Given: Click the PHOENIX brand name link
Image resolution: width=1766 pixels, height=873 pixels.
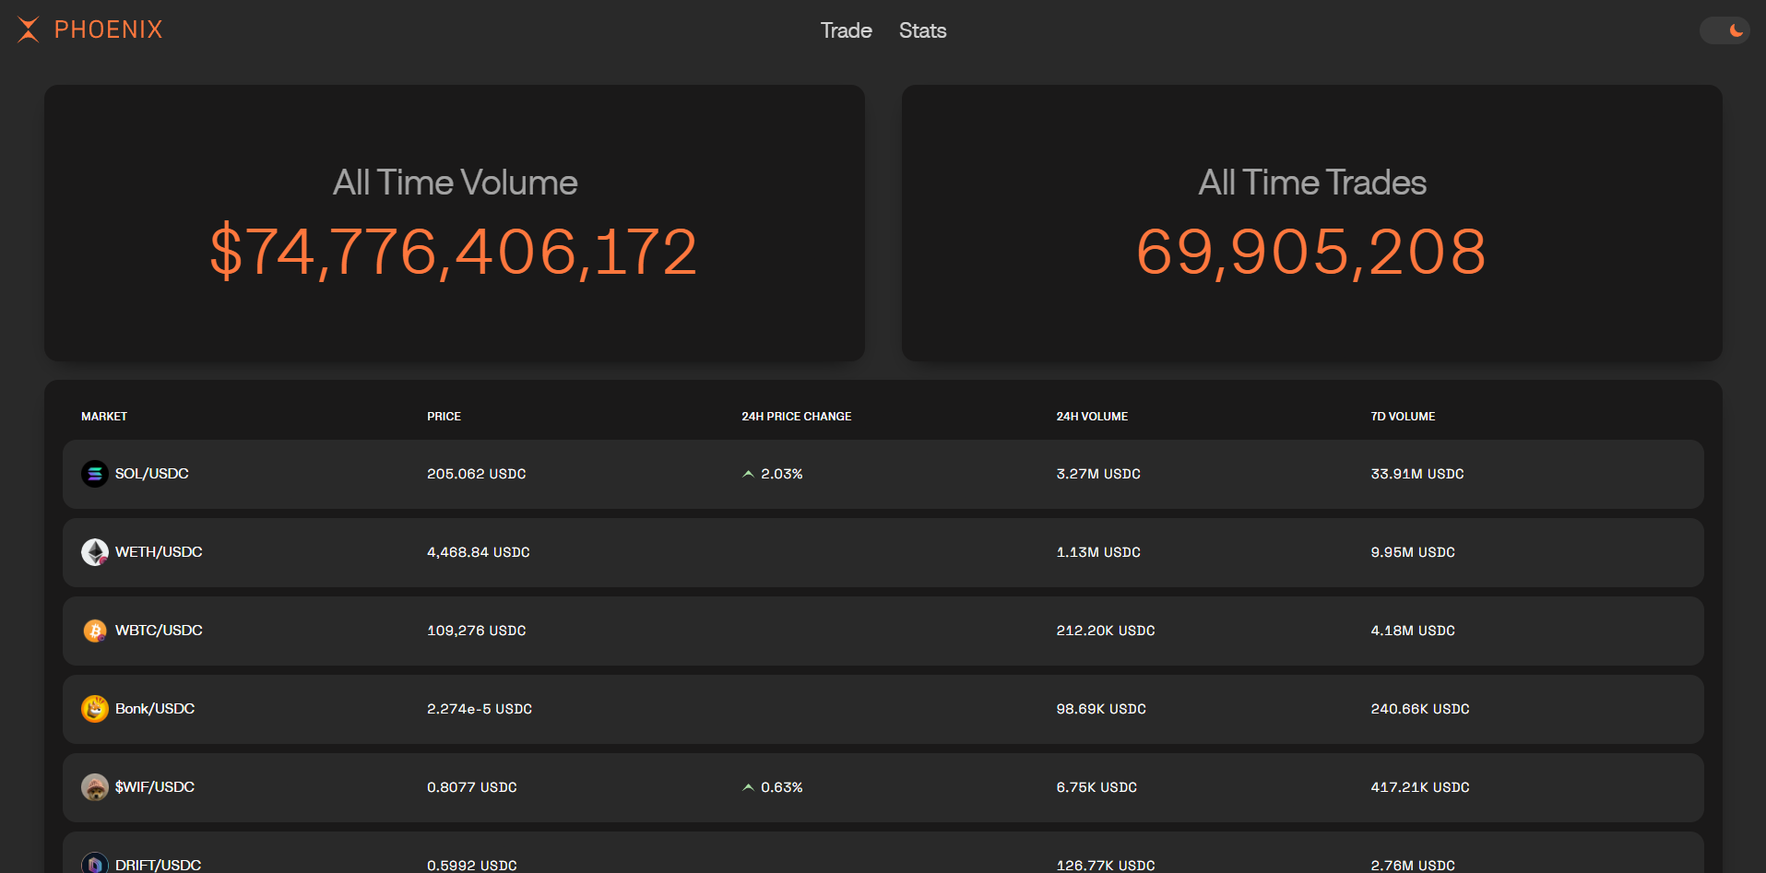Looking at the screenshot, I should [x=108, y=29].
